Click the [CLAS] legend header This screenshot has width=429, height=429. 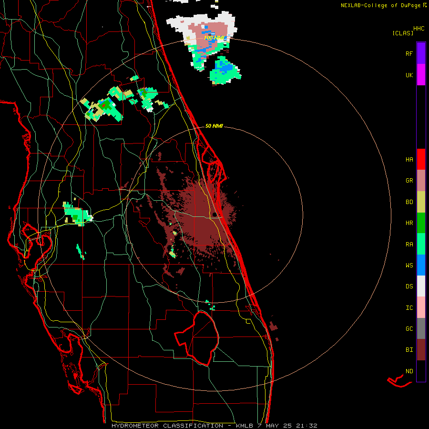coord(403,33)
